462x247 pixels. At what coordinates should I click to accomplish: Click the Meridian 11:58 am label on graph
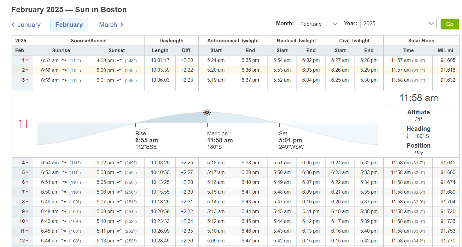[220, 140]
